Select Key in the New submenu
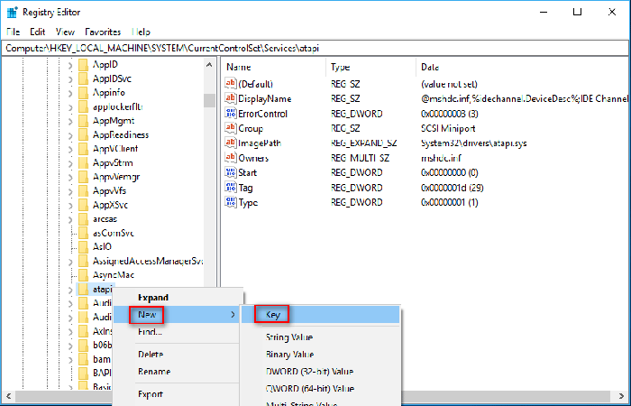631x406 pixels. (320, 315)
